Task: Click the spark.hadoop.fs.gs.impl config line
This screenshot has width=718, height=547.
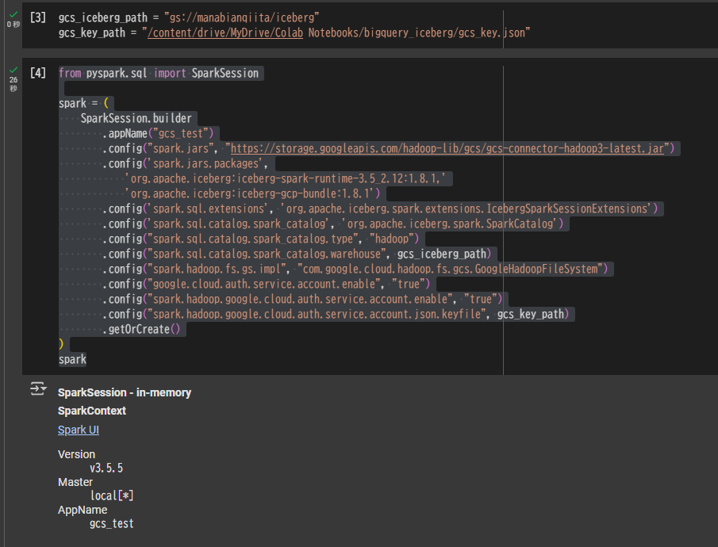Action: (x=355, y=270)
